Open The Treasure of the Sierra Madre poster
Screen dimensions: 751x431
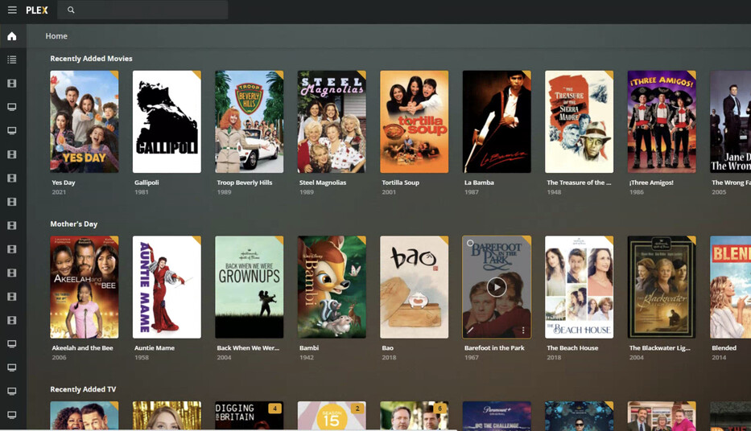pos(579,121)
